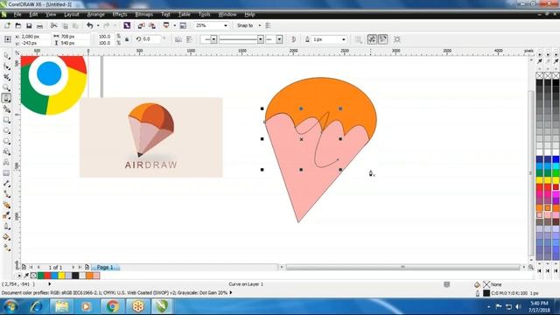Image resolution: width=560 pixels, height=315 pixels.
Task: Open the Options icon beside Snap to
Action: point(268,25)
